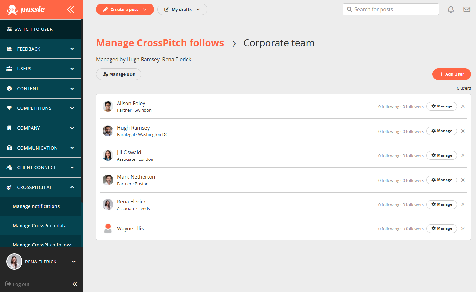Click 'Managed by Hugh Ramsey, Rena Elerick' text
Viewport: 476px width, 292px height.
[144, 59]
